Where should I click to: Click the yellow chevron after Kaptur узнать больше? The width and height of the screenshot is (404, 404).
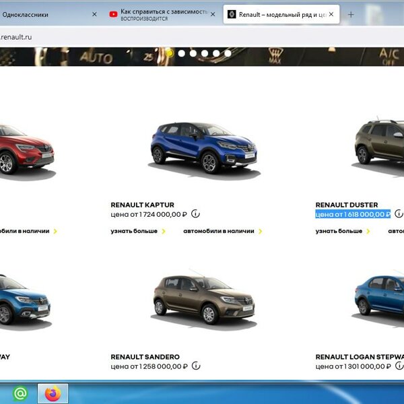[x=164, y=232]
